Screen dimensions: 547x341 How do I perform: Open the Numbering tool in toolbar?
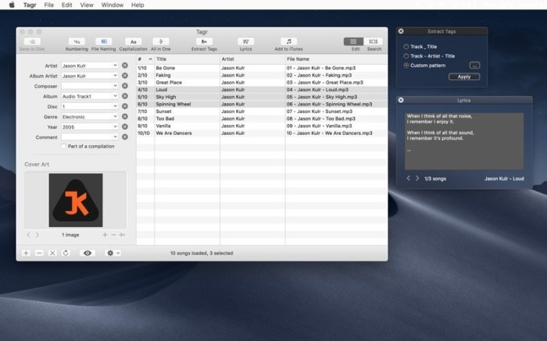point(77,41)
